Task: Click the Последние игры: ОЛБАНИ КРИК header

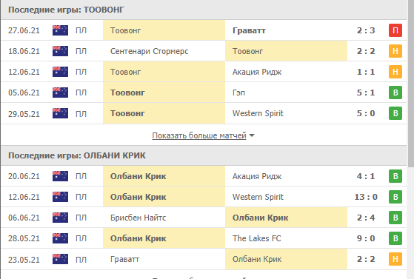Action: (x=77, y=155)
